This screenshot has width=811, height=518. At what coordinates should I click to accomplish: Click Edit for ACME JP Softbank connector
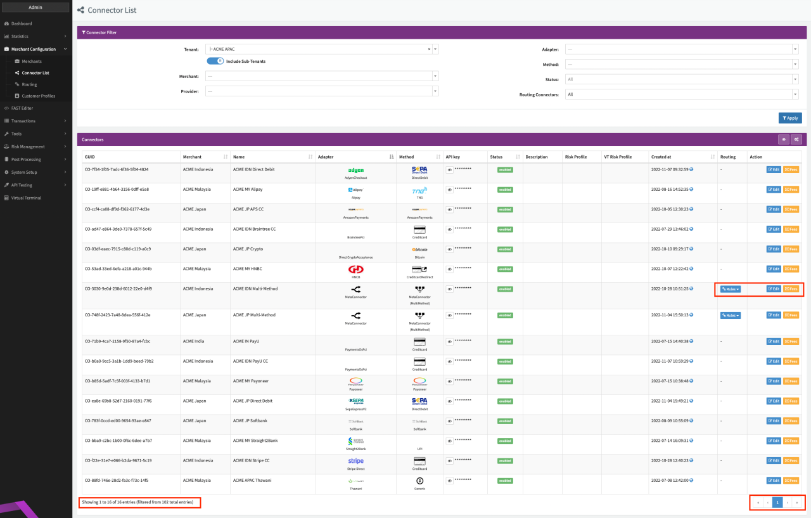pos(774,421)
